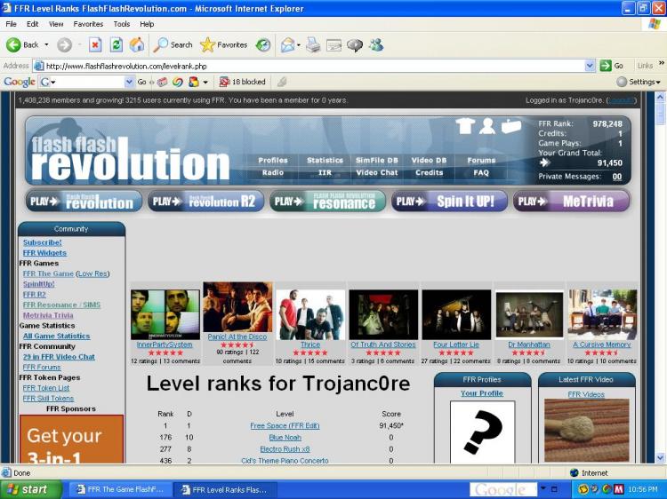Image resolution: width=667 pixels, height=499 pixels.
Task: Open the Back button history dropdown arrow
Action: [46, 44]
